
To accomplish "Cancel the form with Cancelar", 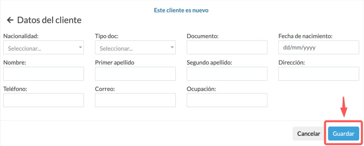I will click(309, 134).
